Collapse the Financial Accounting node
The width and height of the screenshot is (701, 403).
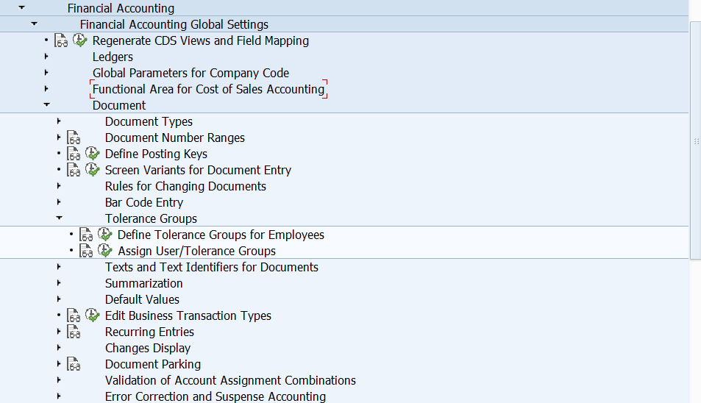point(21,7)
